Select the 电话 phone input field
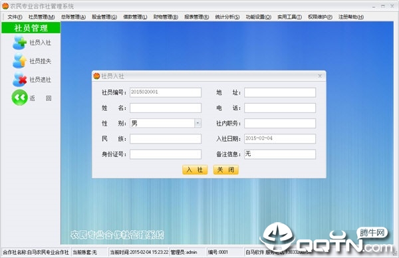Screen dimensions: 399x258 [x=280, y=108]
